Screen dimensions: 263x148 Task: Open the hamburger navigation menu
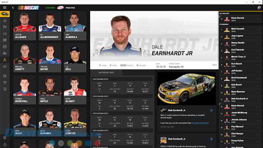tap(5, 7)
